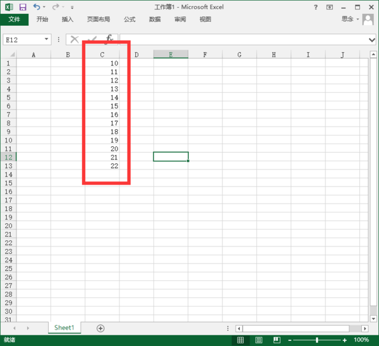
Task: Click the Save icon in quick access toolbar
Action: pyautogui.click(x=23, y=7)
